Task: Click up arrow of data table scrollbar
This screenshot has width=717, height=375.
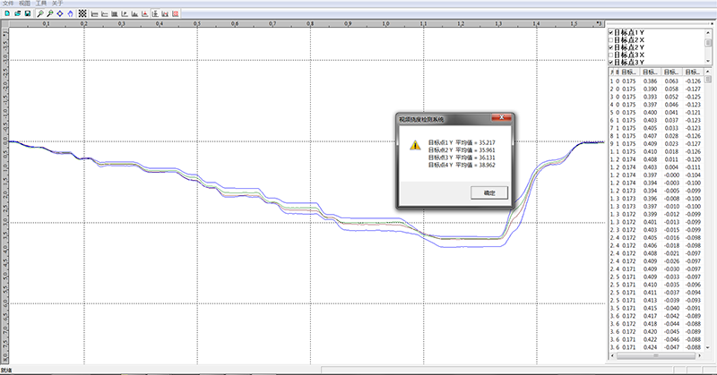Action: tap(708, 72)
